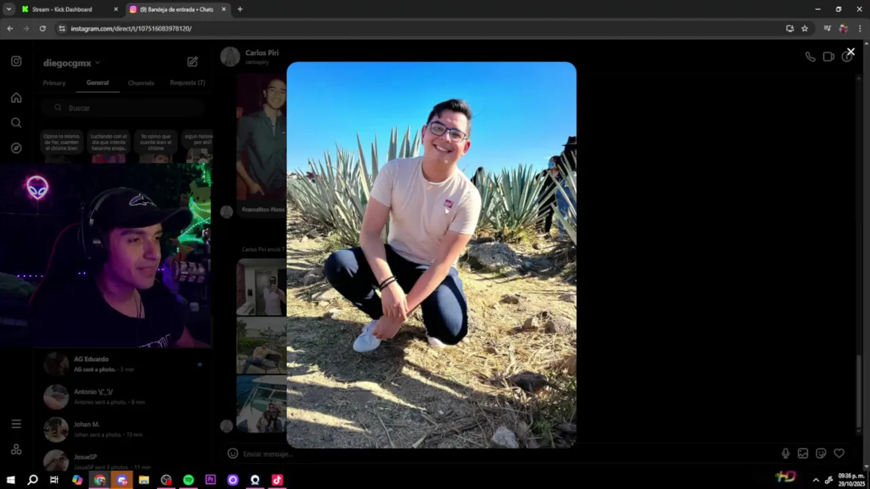Start an audio call with Carlos Piri
870x489 pixels.
(x=810, y=57)
